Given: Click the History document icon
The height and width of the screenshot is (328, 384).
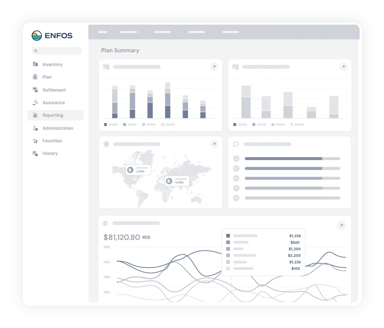Looking at the screenshot, I should click(x=35, y=153).
